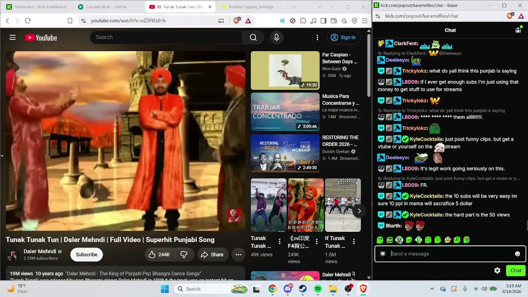Open Brave Wallet from the toolbar
The image size is (528, 297).
tap(334, 21)
